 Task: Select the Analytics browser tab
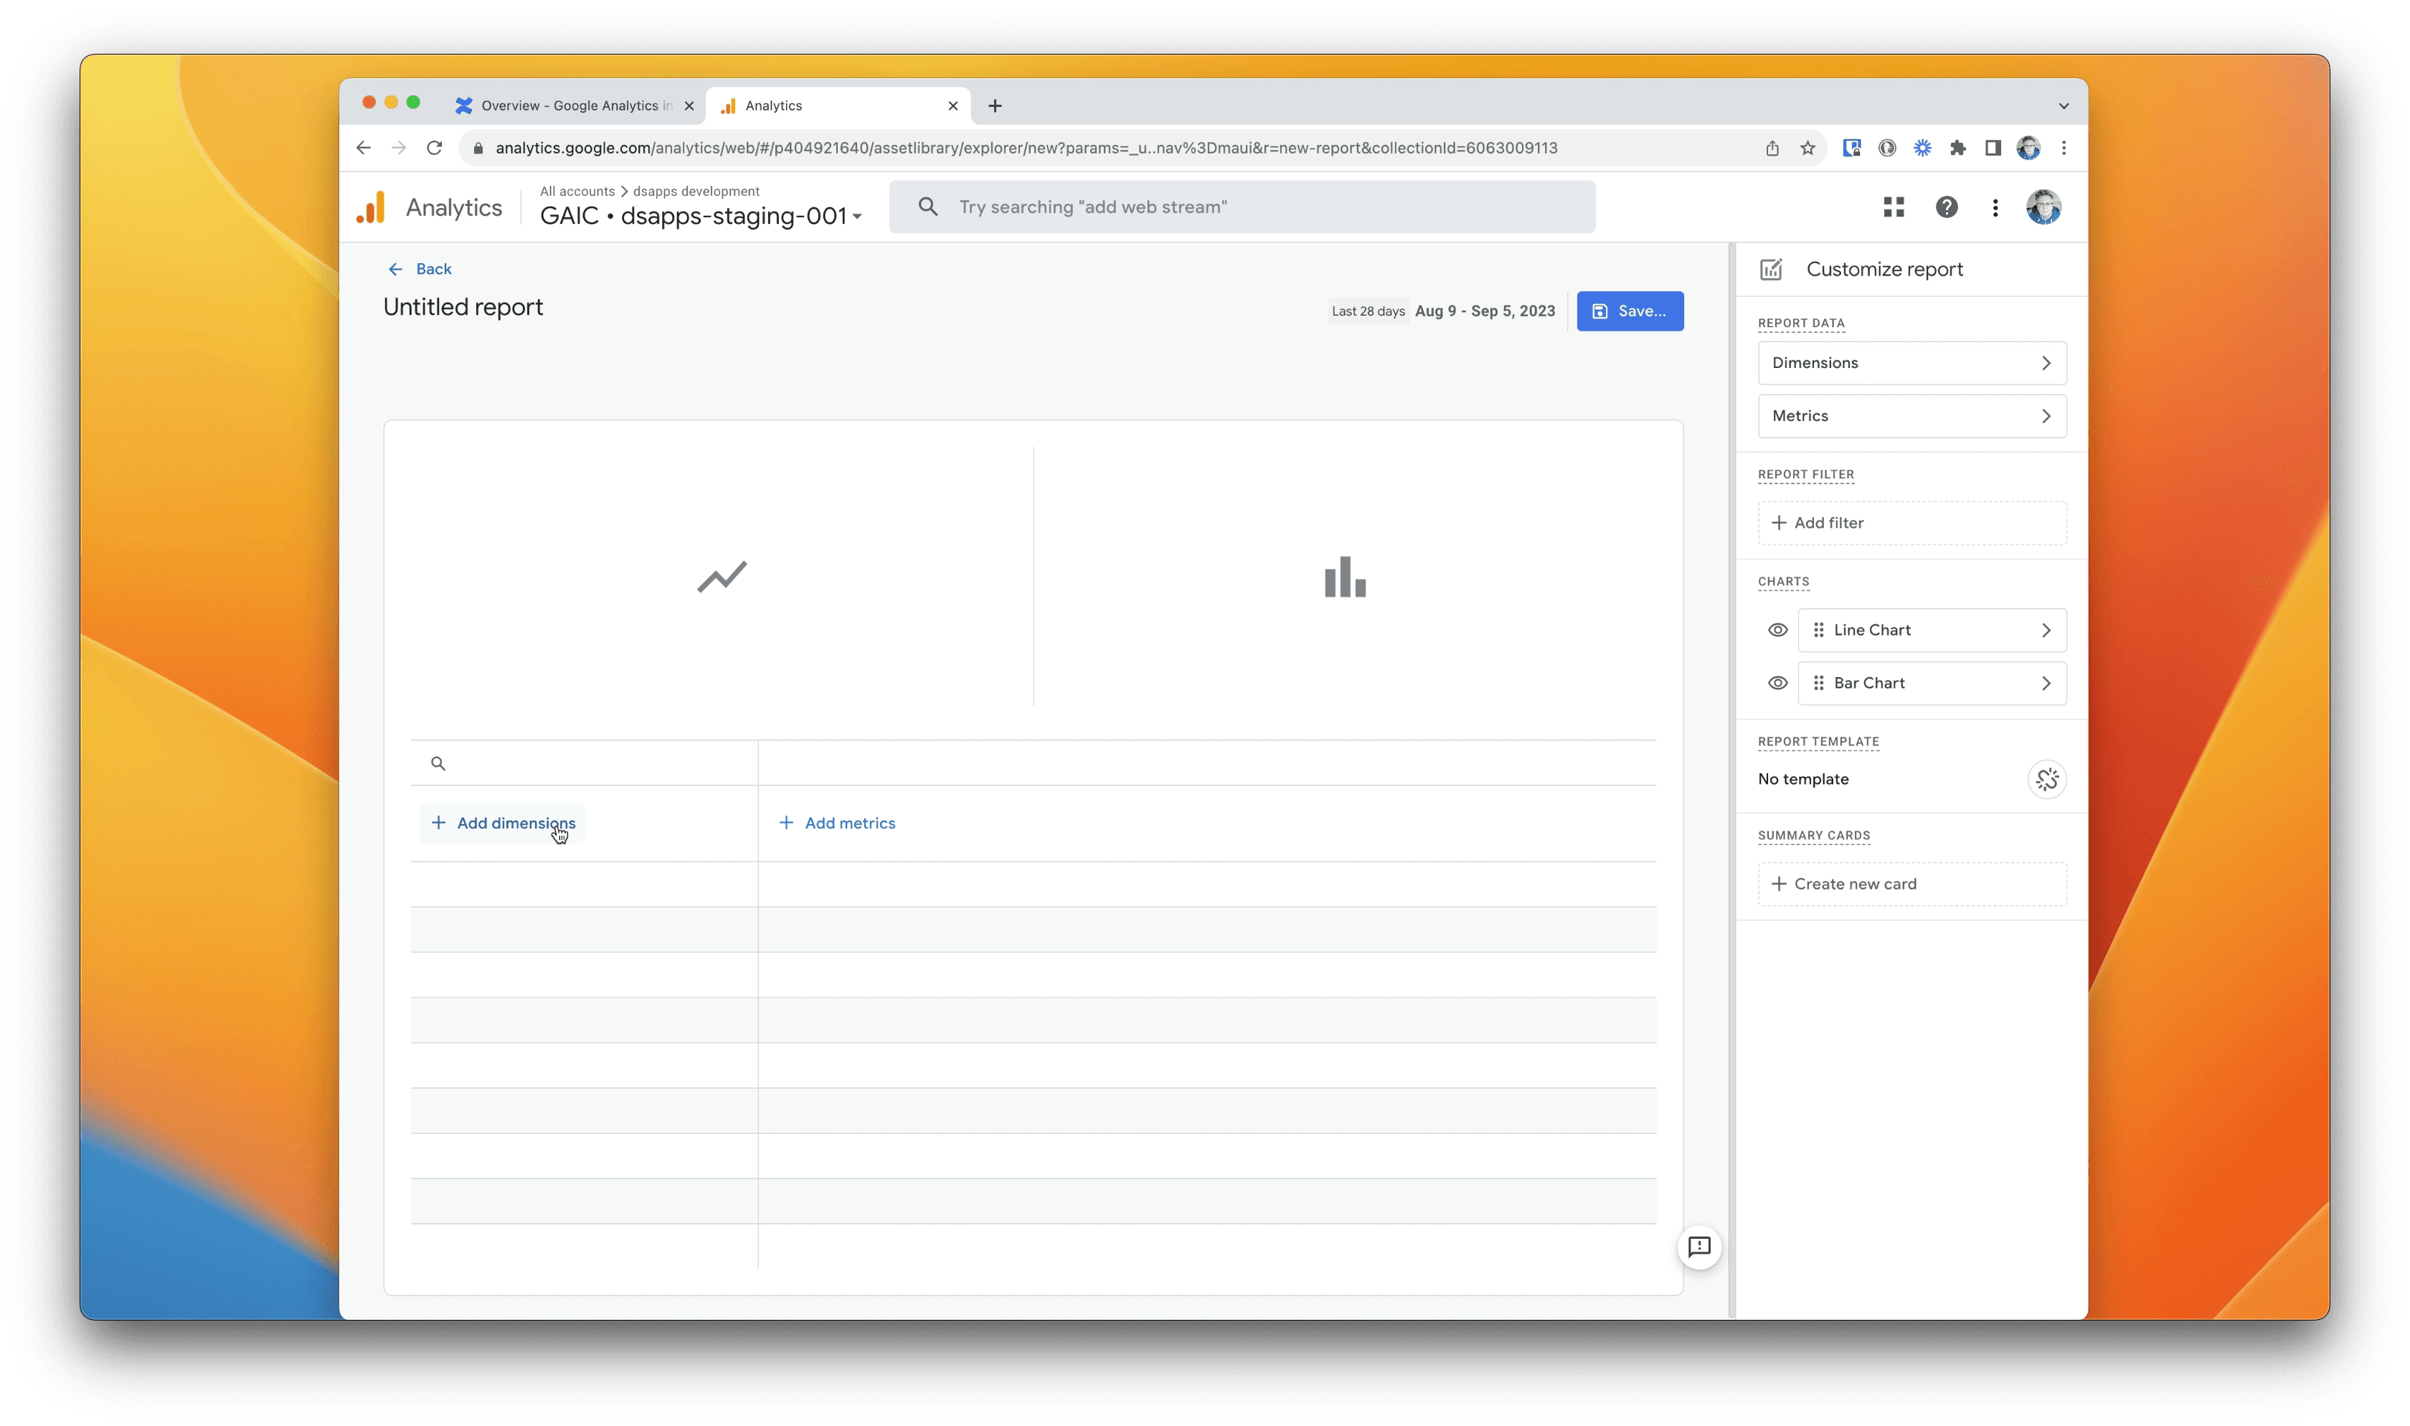838,105
